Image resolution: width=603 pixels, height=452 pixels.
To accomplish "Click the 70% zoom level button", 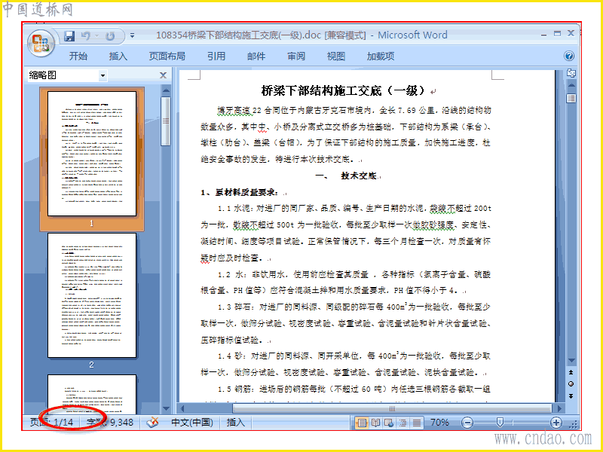I will (x=439, y=423).
